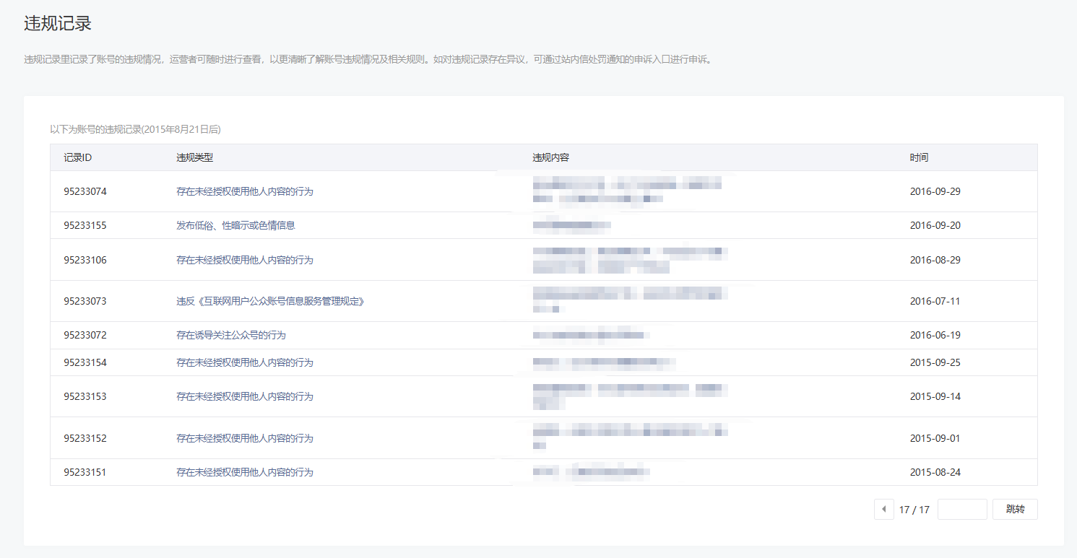Click blurred violation content for record 95233155
This screenshot has height=558, width=1077.
pos(571,225)
